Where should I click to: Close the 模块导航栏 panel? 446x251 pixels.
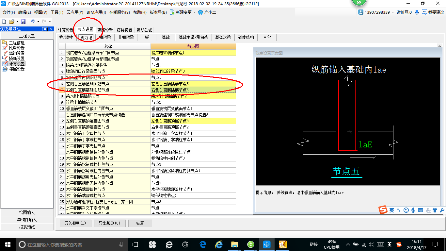(x=51, y=29)
